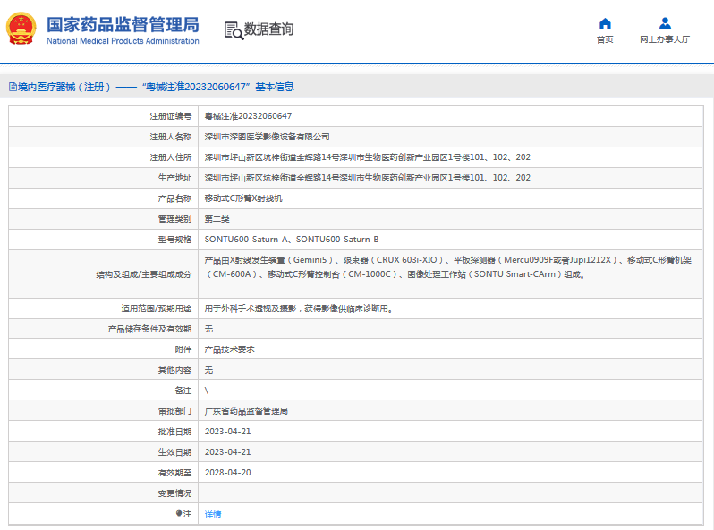The width and height of the screenshot is (714, 530).
Task: Click the 产品储存条件及有效期 value 无
Action: (208, 329)
